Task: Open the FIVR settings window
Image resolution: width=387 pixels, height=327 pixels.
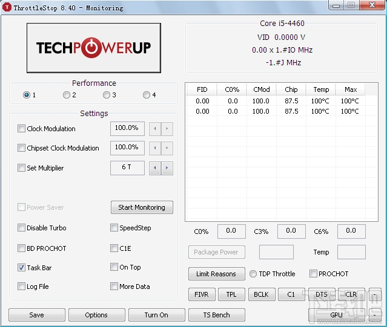Action: click(x=202, y=294)
